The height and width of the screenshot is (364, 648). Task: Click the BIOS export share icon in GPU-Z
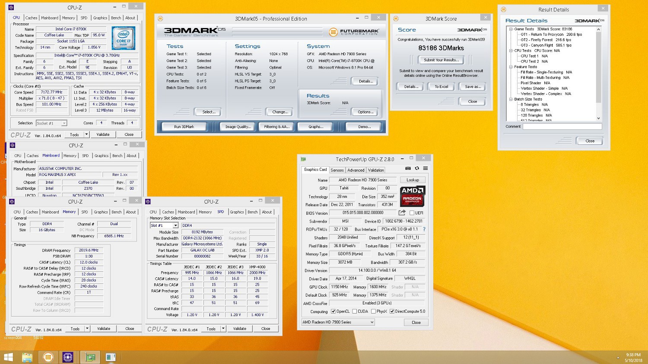click(402, 213)
